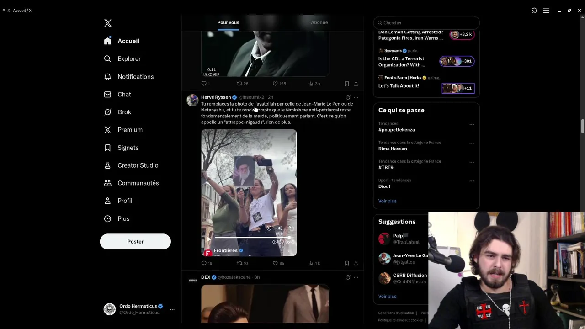Open Hervé Ryssen's profile name link
The width and height of the screenshot is (585, 329).
216,97
